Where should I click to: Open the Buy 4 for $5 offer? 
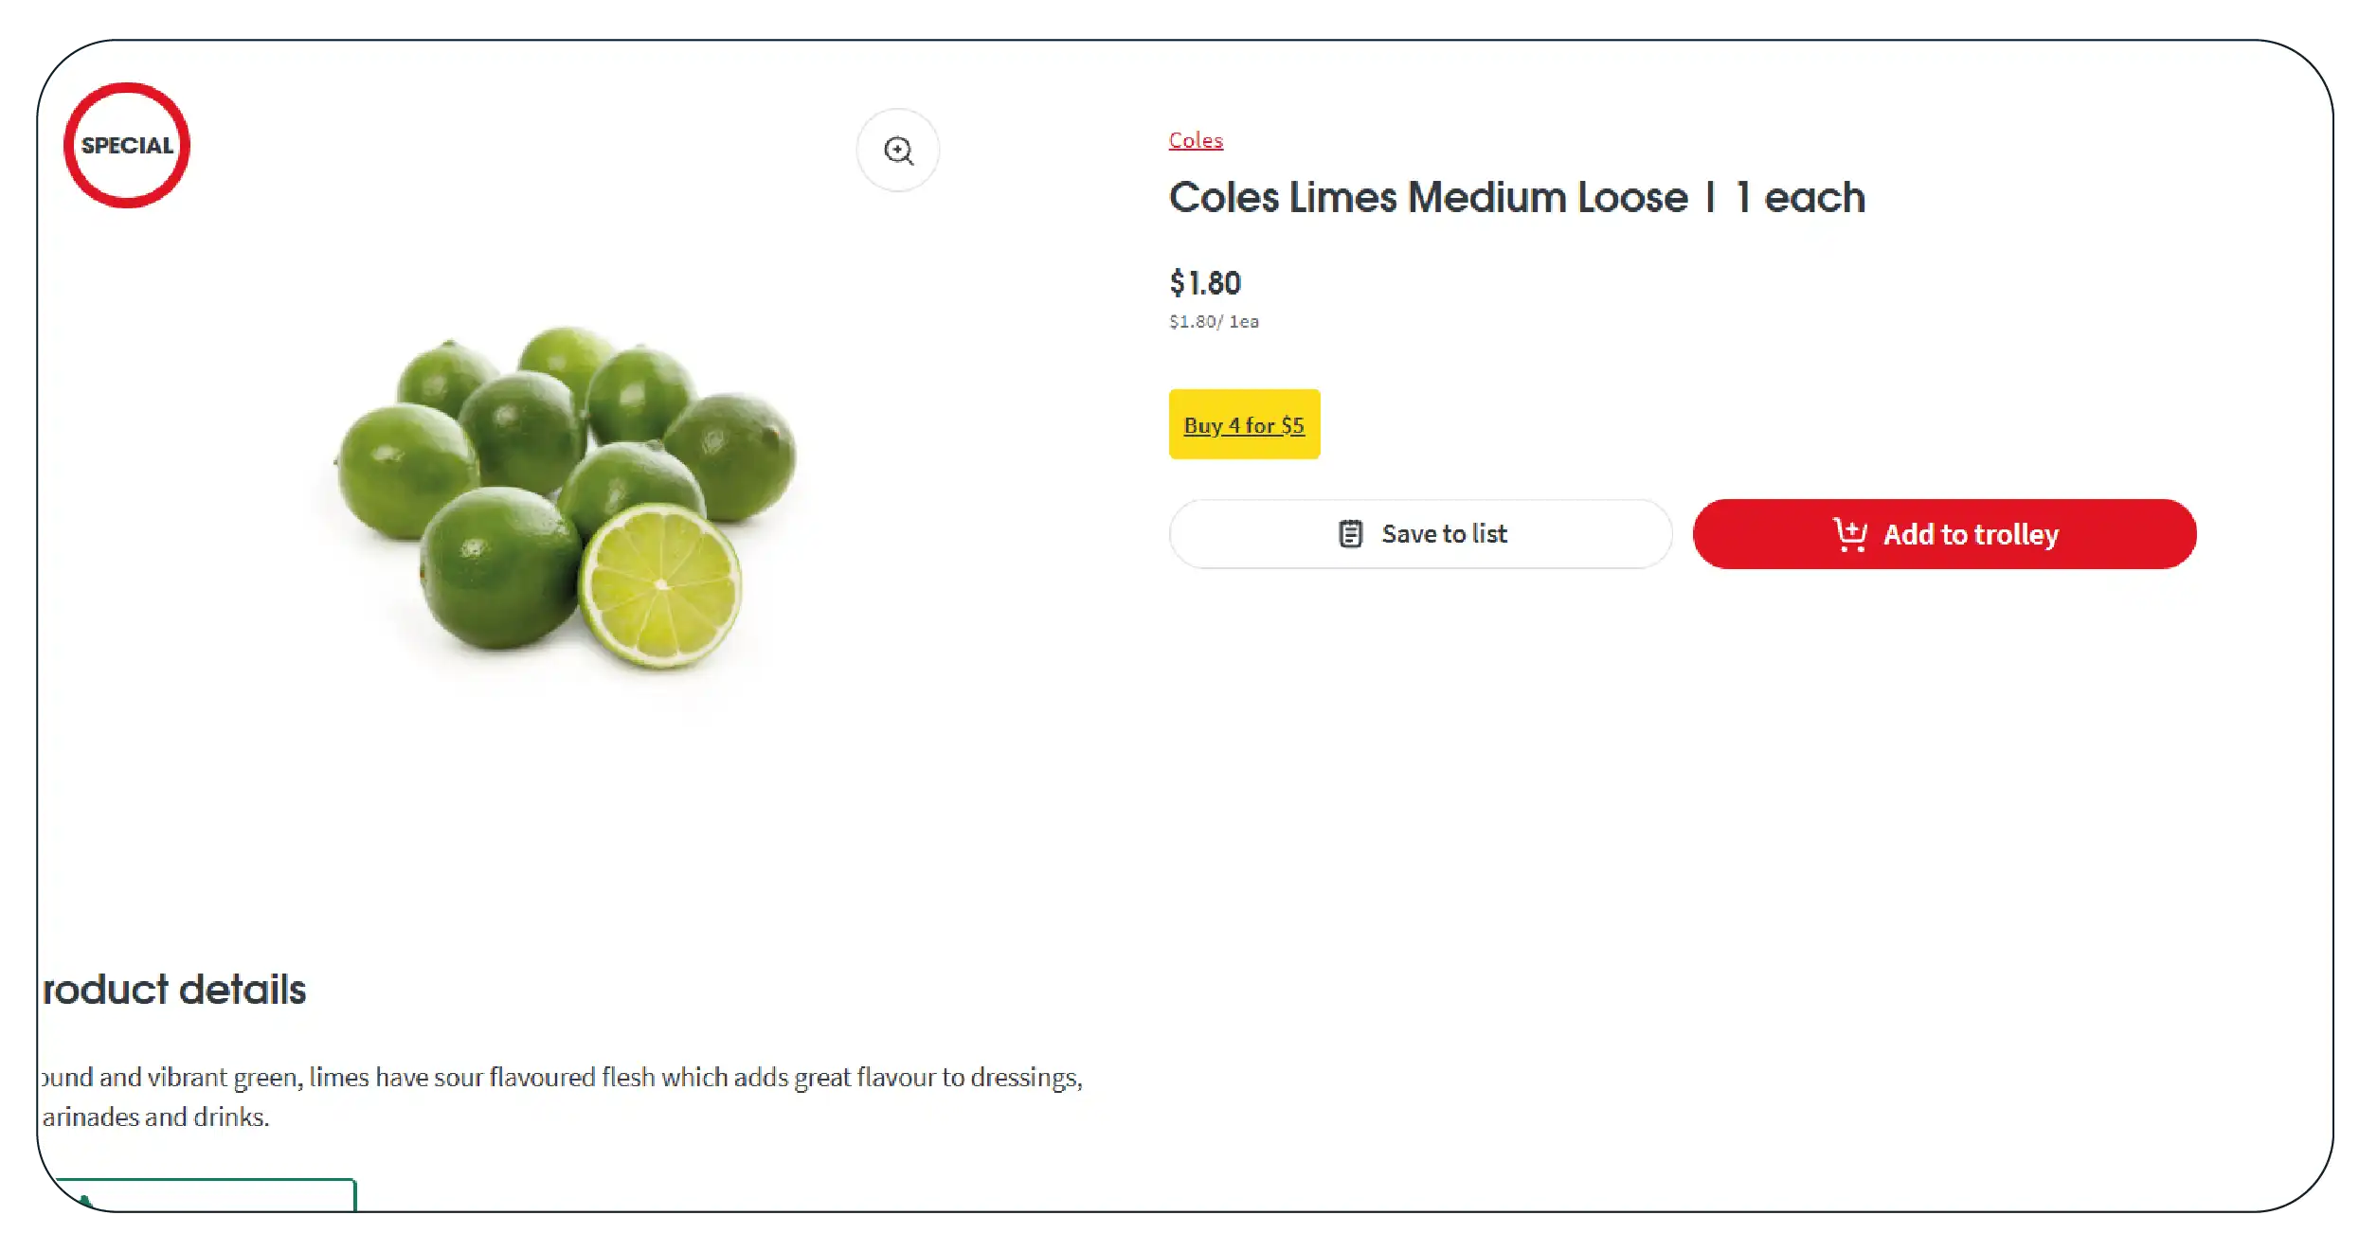pyautogui.click(x=1243, y=425)
